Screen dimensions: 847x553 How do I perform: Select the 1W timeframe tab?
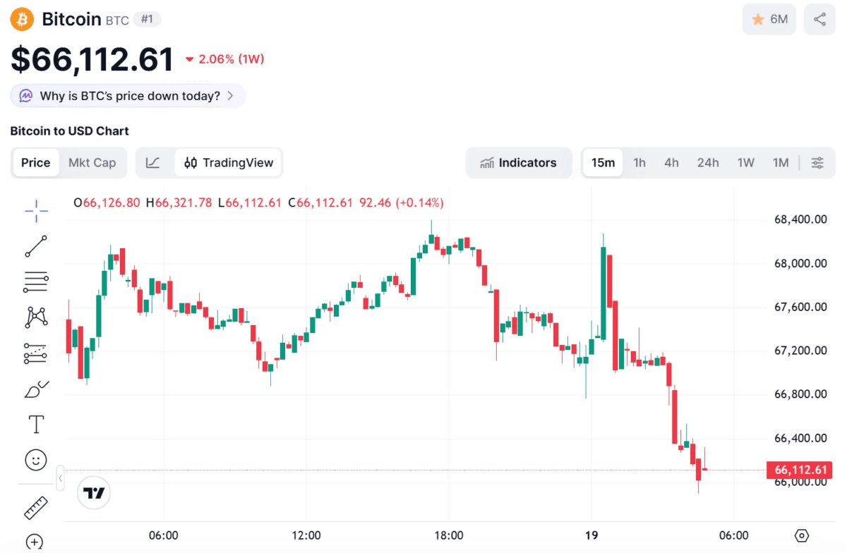point(745,163)
